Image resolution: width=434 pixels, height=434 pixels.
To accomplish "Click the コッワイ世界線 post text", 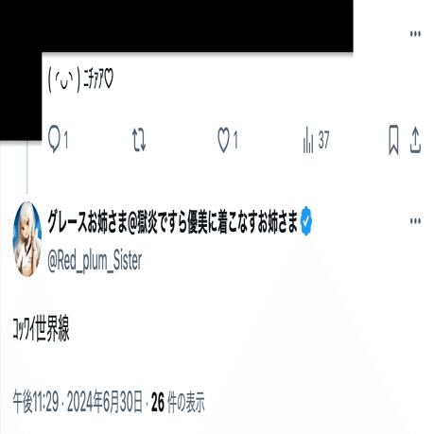I will click(41, 329).
